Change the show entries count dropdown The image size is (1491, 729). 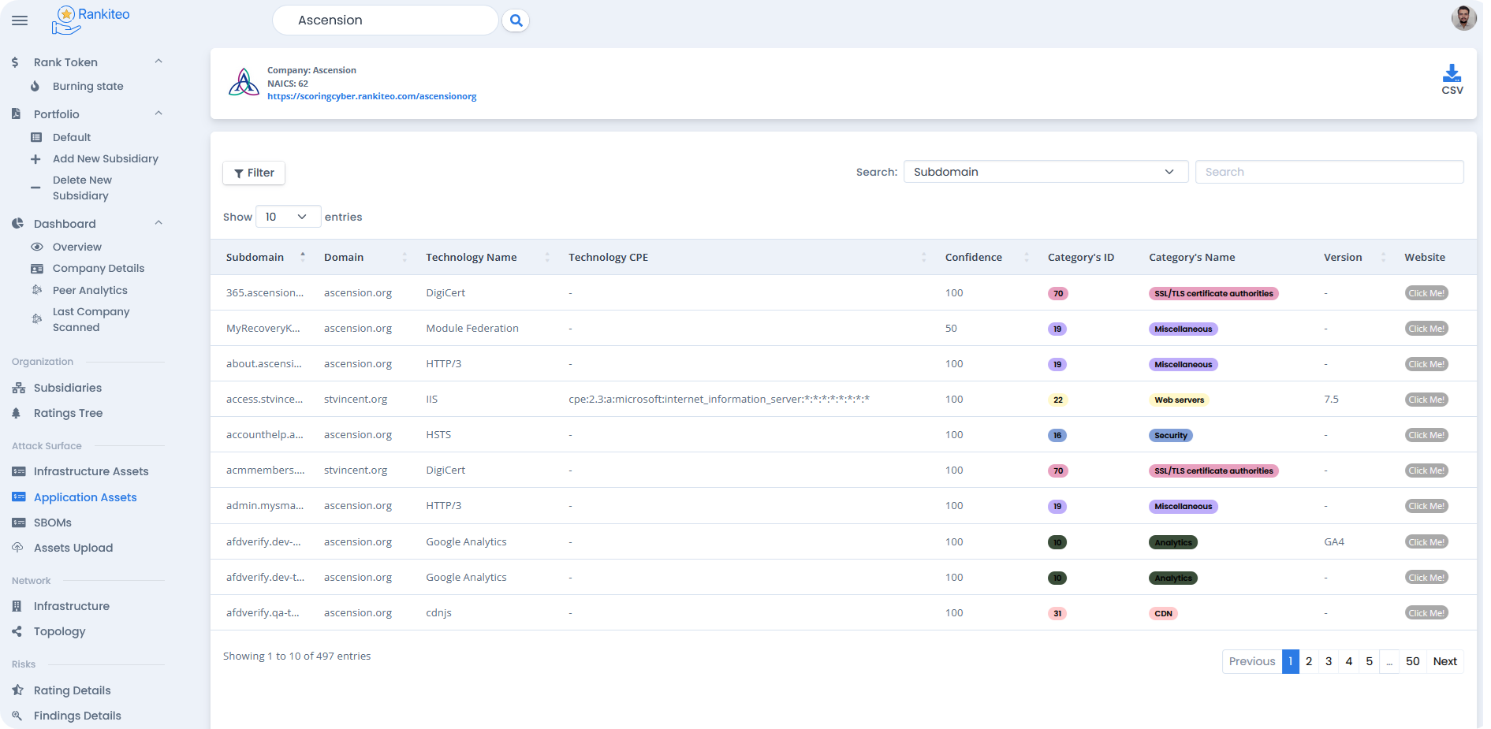tap(287, 217)
